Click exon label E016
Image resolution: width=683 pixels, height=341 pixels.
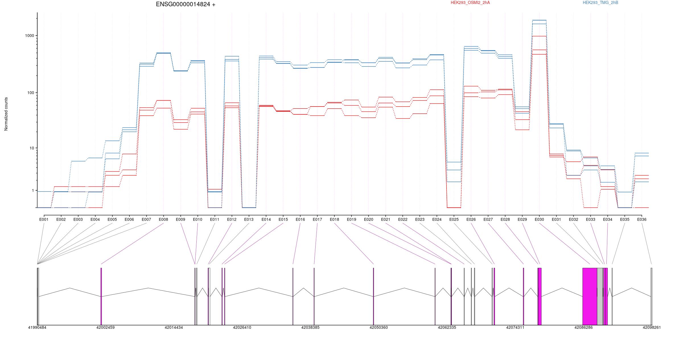(x=300, y=219)
